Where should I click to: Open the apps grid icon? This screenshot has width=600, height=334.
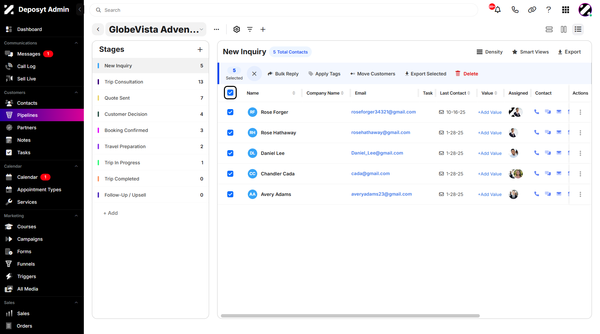coord(566,10)
